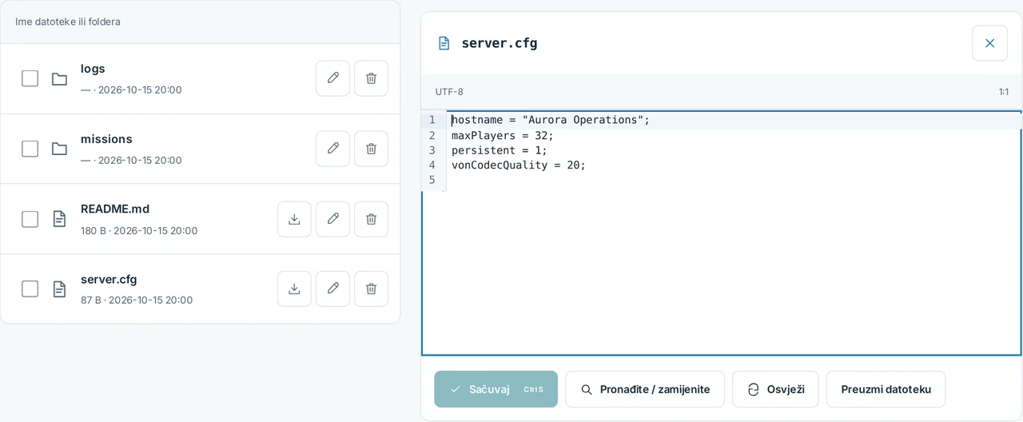
Task: Open Pronađite / zamijenite search panel
Action: tap(645, 389)
